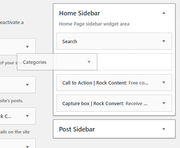Expand the Call to Action widget arrow

click(164, 83)
